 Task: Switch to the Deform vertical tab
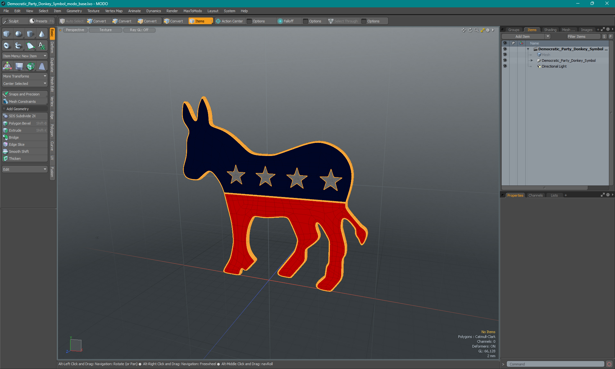coord(52,47)
